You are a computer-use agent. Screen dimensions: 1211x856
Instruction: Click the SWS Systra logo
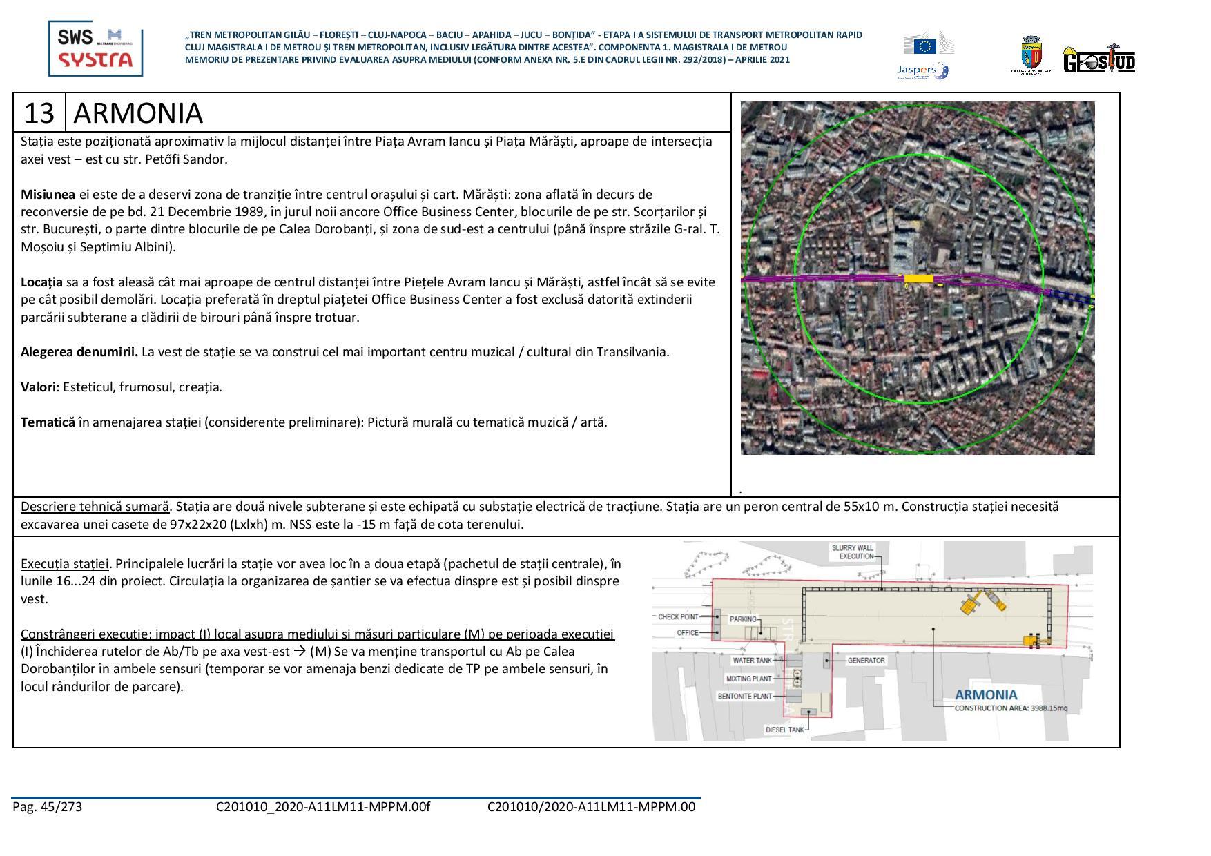pos(95,48)
